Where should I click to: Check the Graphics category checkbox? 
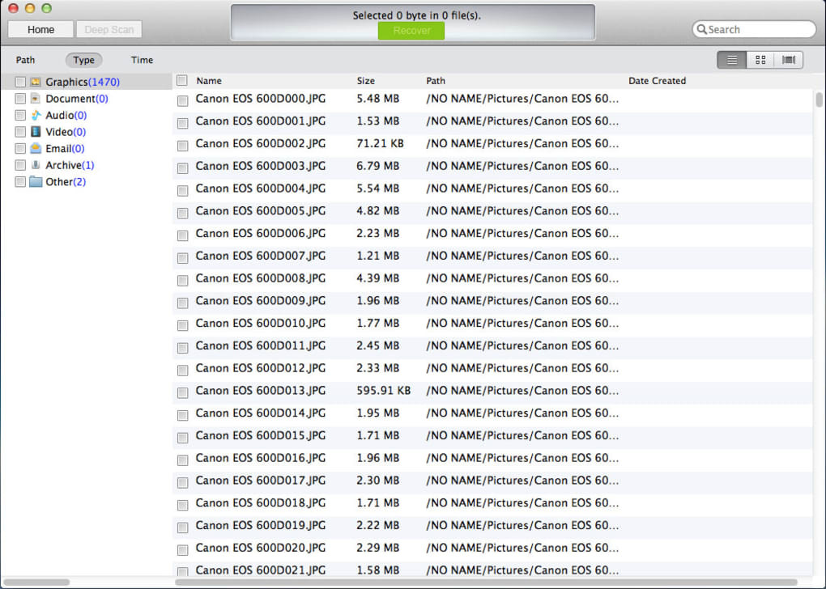pyautogui.click(x=20, y=82)
